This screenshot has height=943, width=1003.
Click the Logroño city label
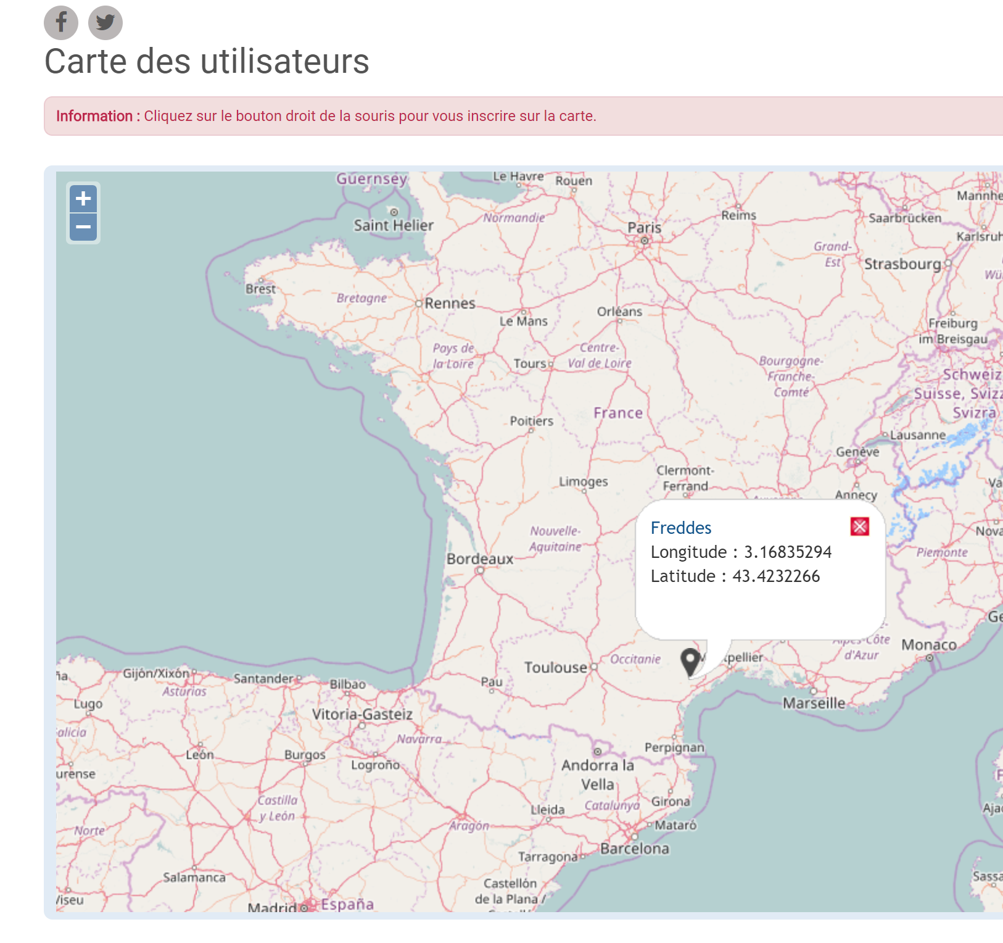click(x=376, y=765)
